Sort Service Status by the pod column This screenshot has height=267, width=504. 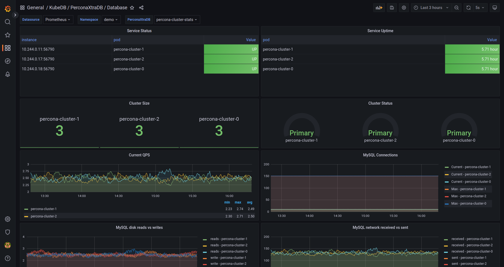(x=117, y=40)
